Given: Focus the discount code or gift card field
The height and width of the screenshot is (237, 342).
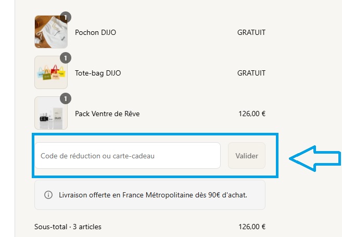Looking at the screenshot, I should [128, 155].
